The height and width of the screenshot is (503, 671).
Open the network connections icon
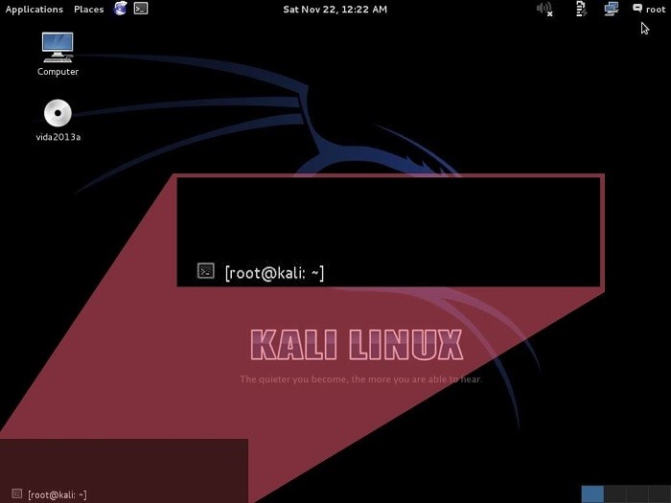tap(612, 9)
